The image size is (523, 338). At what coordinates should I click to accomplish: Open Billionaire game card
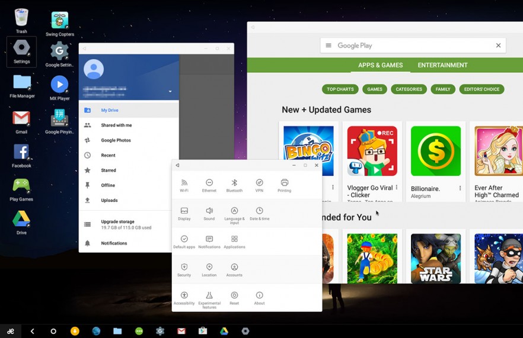[436, 162]
